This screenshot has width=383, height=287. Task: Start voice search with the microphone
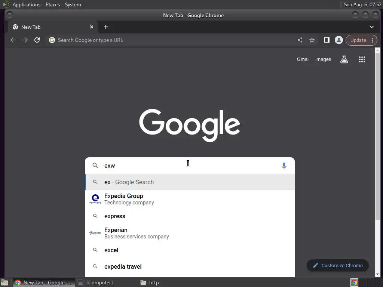tap(284, 166)
